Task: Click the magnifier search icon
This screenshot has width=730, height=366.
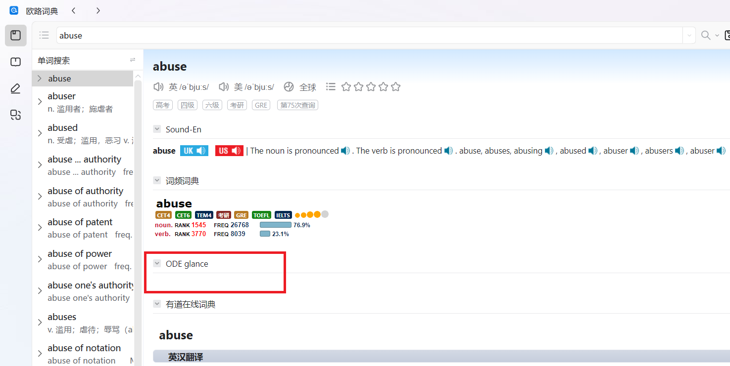Action: point(706,36)
